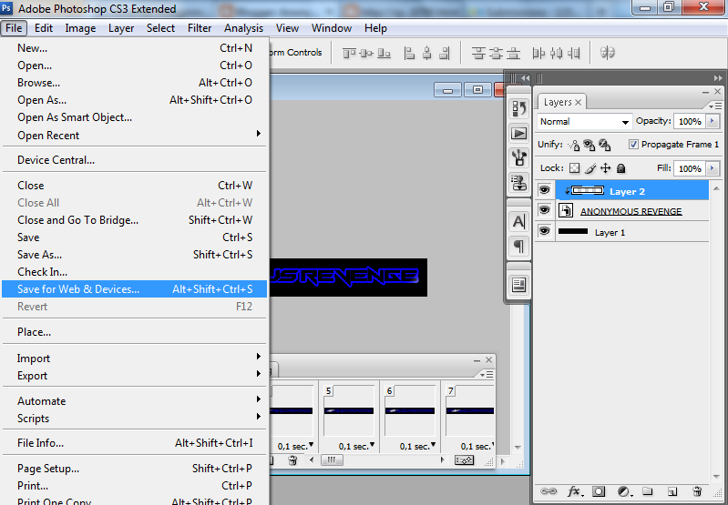Open Opacity slider arrow
Viewport: 728px width, 505px height.
coord(713,121)
